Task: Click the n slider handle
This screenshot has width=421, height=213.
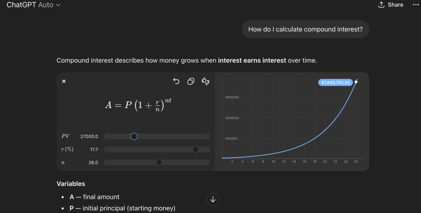Action: coord(159,162)
